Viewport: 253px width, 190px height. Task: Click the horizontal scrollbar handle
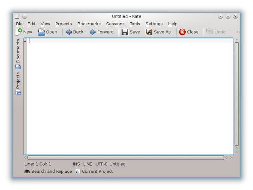tap(126, 158)
